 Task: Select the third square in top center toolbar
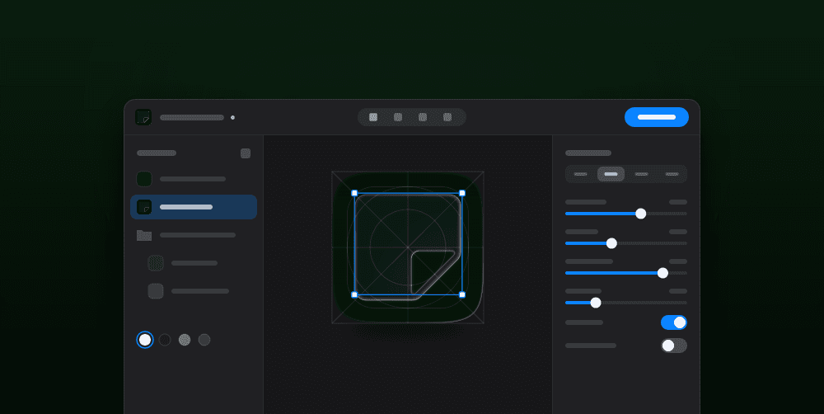pyautogui.click(x=423, y=117)
